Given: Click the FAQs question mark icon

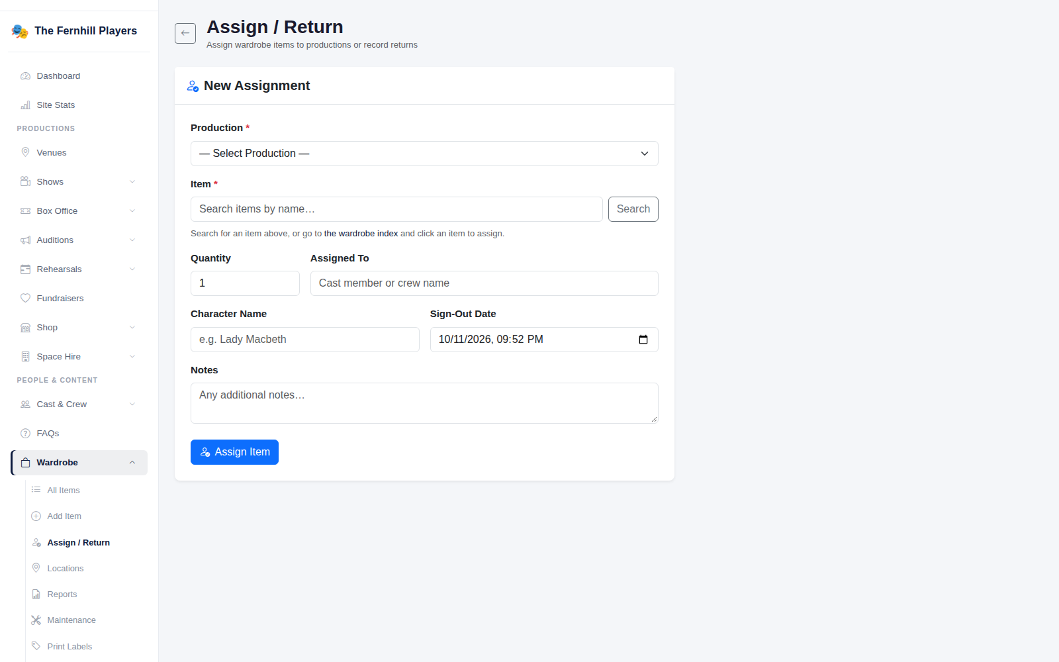Looking at the screenshot, I should click(x=25, y=433).
